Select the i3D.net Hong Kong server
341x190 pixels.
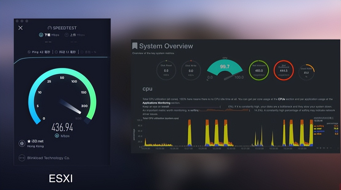[x=35, y=144]
